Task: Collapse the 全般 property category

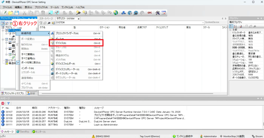Action: 230,30
